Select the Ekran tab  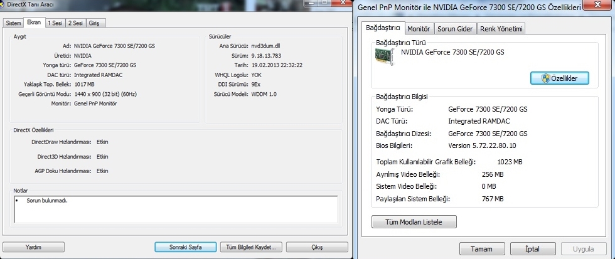click(34, 23)
